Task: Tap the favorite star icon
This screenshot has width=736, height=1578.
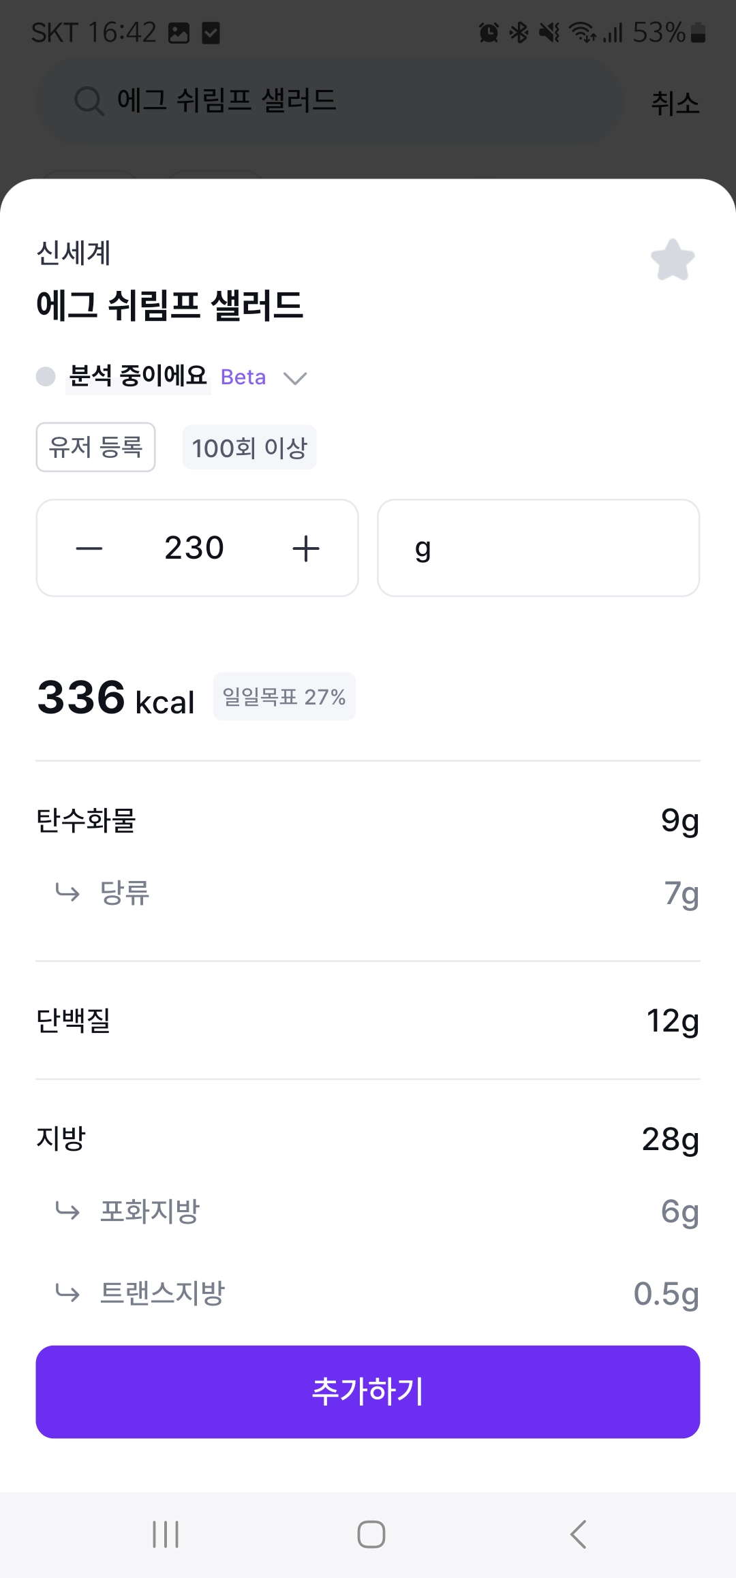Action: click(673, 260)
